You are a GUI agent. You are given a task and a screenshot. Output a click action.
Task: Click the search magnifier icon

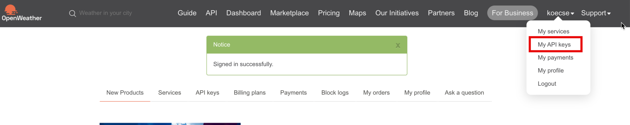[72, 13]
